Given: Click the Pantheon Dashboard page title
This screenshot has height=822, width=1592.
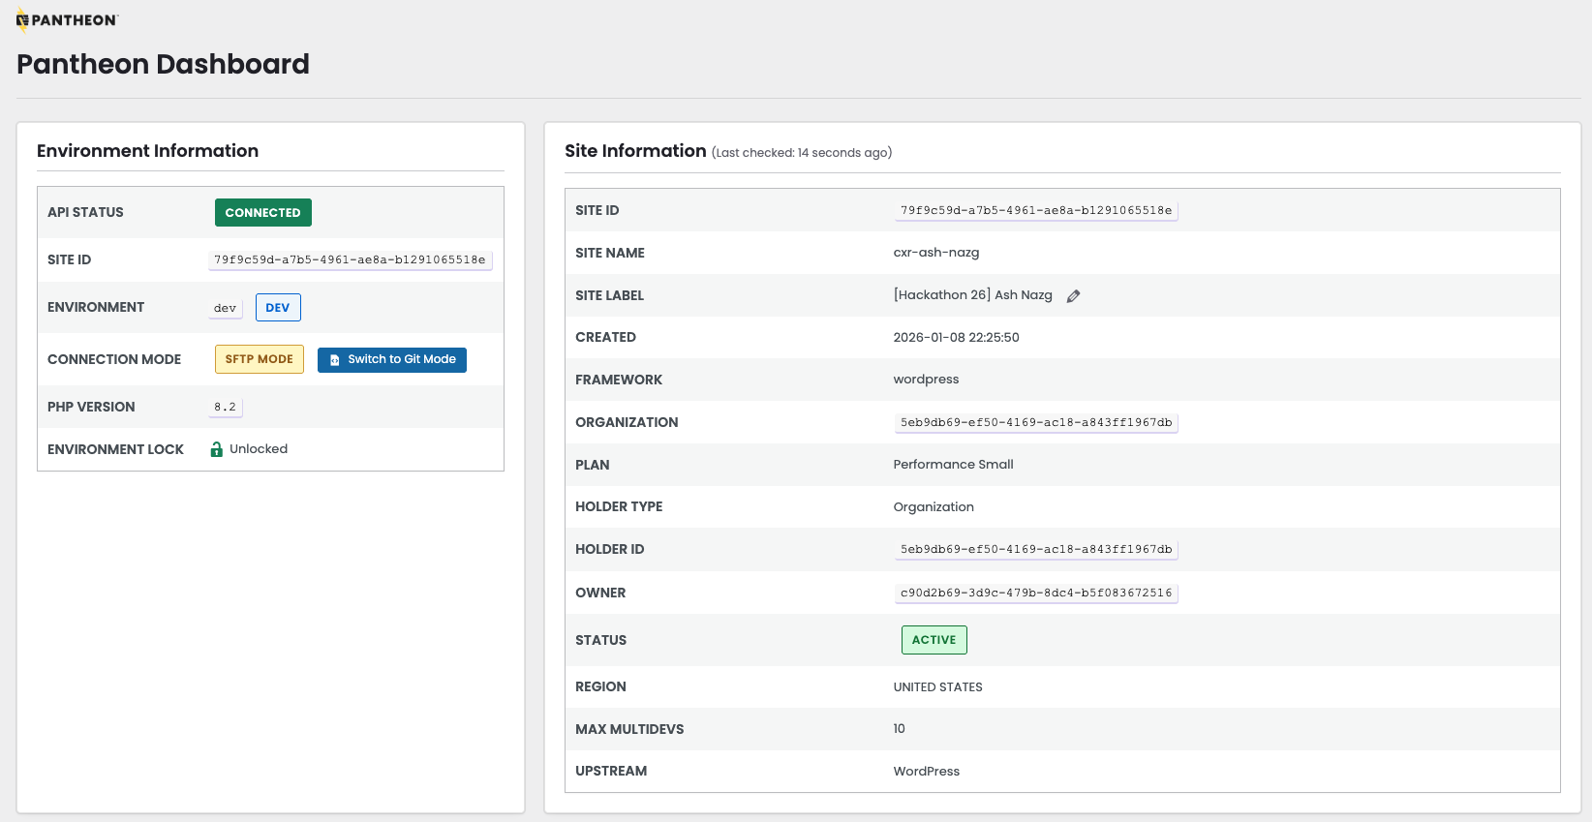Looking at the screenshot, I should pyautogui.click(x=163, y=64).
